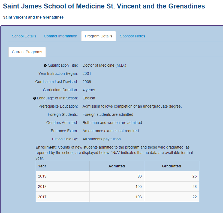This screenshot has width=223, height=213.
Task: Select the 2018 year cell in enrollment table
Action: pos(42,187)
